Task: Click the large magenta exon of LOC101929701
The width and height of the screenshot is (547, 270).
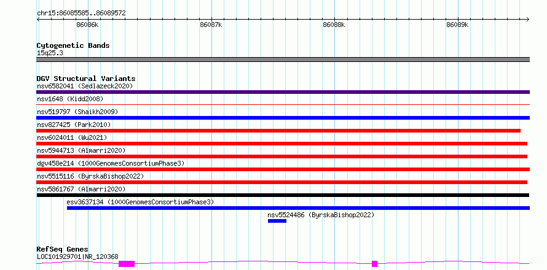Action: [x=127, y=264]
